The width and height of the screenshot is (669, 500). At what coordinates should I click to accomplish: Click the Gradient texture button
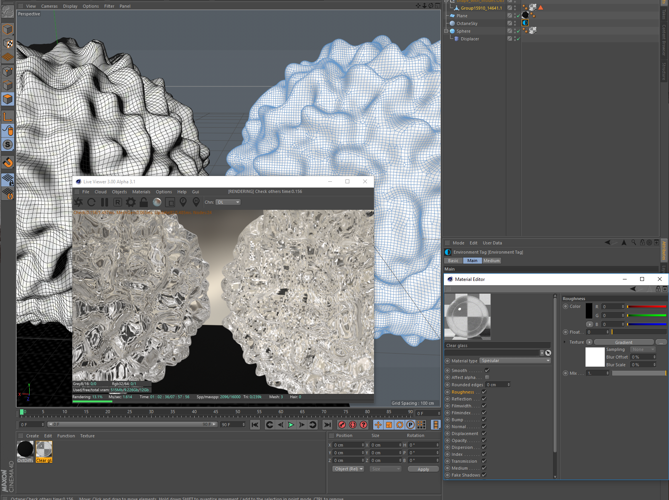click(624, 342)
